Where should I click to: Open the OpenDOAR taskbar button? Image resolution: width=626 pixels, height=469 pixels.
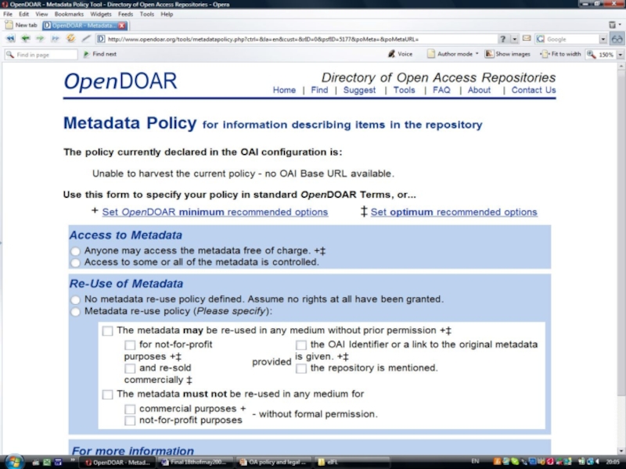click(x=118, y=462)
